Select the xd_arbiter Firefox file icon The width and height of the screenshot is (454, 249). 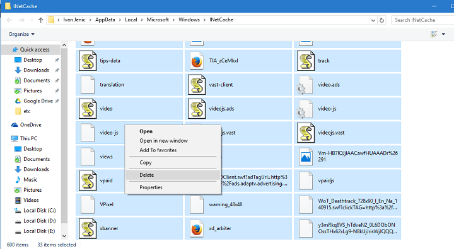[197, 229]
